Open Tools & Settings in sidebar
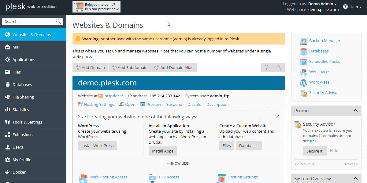This screenshot has height=183, width=367. (33, 122)
